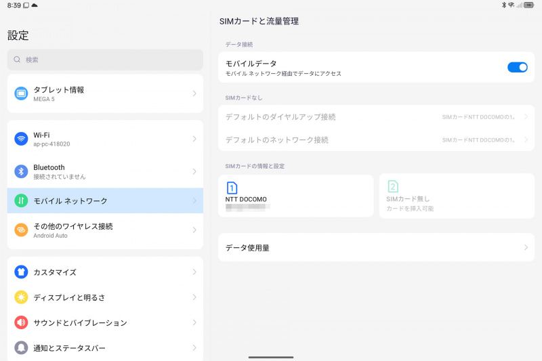Tap モバイル ネットワーク経由でデータにアクセス description
The height and width of the screenshot is (361, 542).
point(283,74)
